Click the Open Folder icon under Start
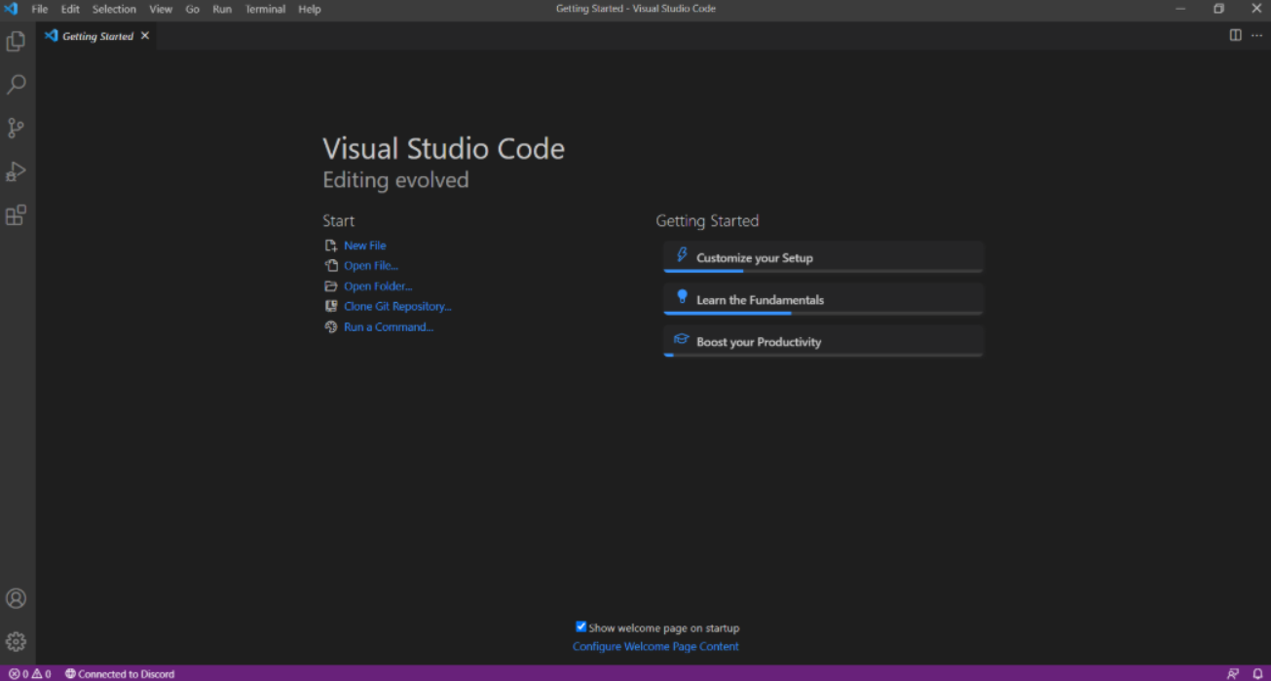1271x681 pixels. [331, 286]
